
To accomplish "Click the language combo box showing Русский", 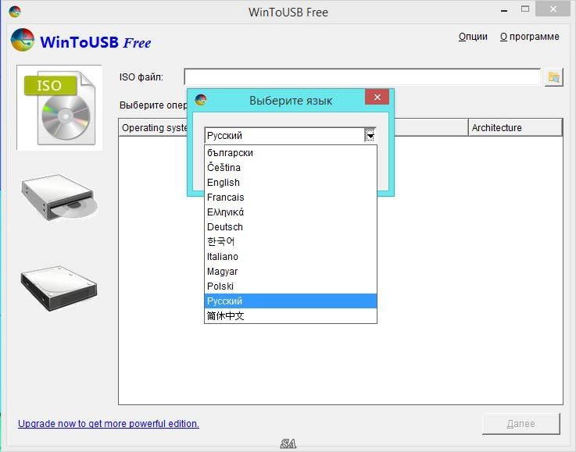I will click(x=290, y=135).
